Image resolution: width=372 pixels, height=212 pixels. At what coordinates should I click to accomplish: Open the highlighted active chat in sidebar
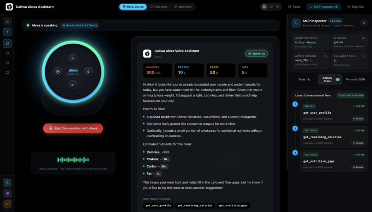[x=7, y=43]
